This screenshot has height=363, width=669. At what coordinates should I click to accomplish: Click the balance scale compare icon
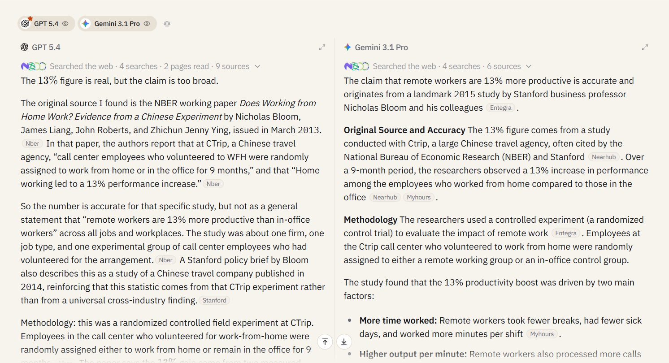(167, 24)
